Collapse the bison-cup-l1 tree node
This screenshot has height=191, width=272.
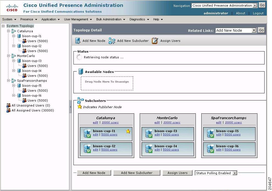pyautogui.click(x=13, y=36)
